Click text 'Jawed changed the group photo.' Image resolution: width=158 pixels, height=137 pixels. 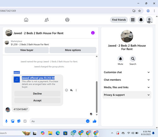[49, 67]
